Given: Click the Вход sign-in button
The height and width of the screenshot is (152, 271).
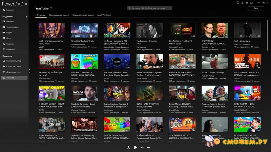Looking at the screenshot, I should click(256, 8).
